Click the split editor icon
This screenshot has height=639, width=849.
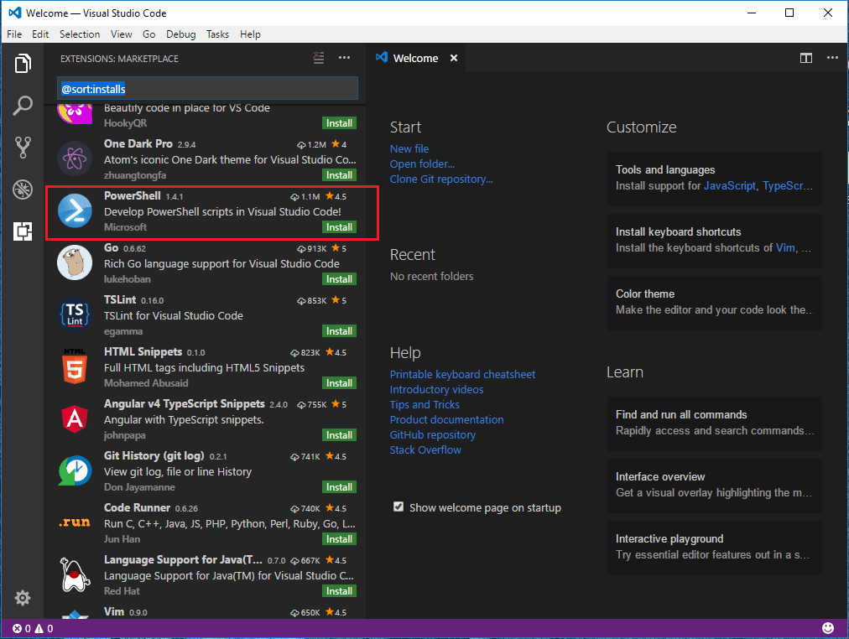805,58
